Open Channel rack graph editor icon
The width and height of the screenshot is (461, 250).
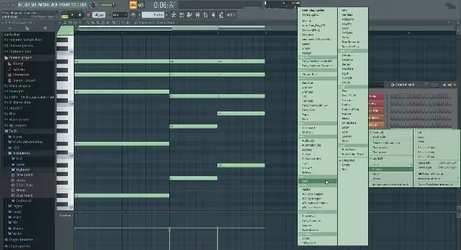tap(445, 85)
